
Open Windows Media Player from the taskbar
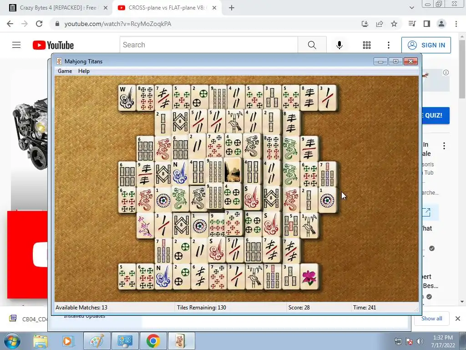pos(67,341)
